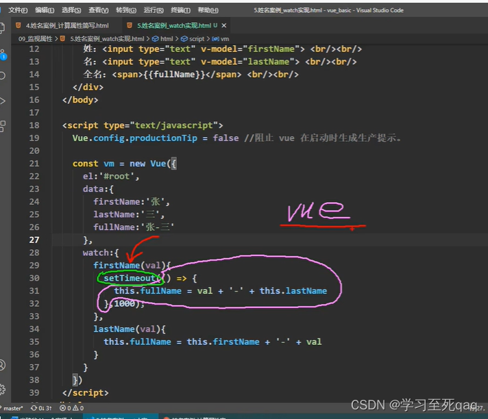The image size is (488, 419).
Task: Click line number 34 in gutter
Action: pyautogui.click(x=34, y=329)
